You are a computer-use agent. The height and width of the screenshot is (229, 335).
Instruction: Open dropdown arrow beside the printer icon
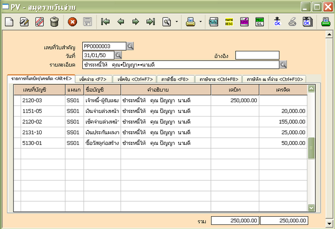tap(200, 22)
